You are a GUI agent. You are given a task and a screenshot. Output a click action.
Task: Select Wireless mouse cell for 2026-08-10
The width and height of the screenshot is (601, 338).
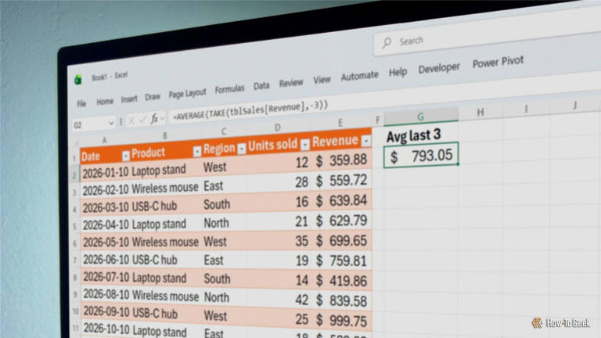[166, 296]
